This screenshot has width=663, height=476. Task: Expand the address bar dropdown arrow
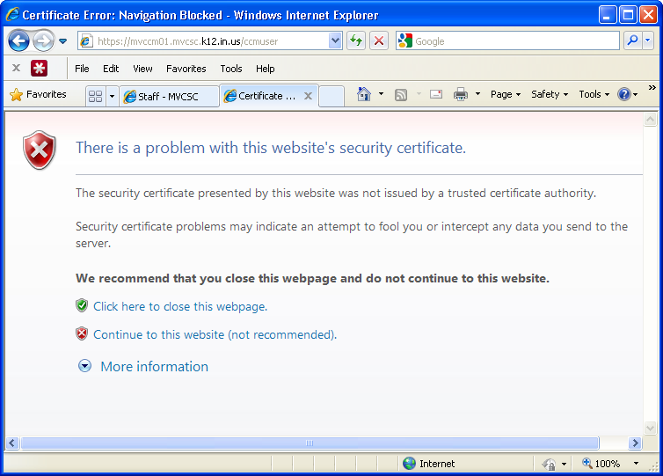click(x=335, y=41)
